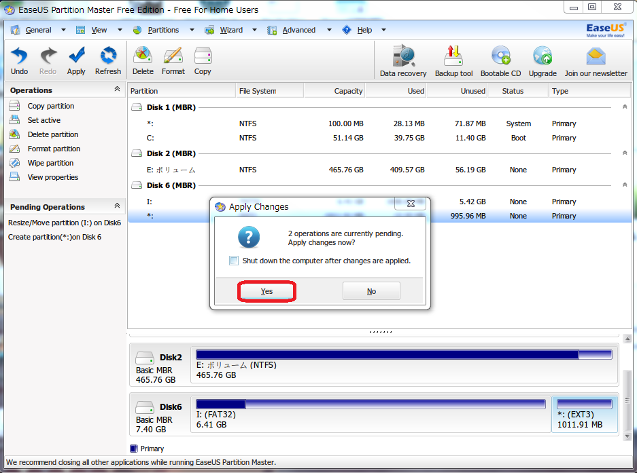Sort by the File System column header

[270, 91]
